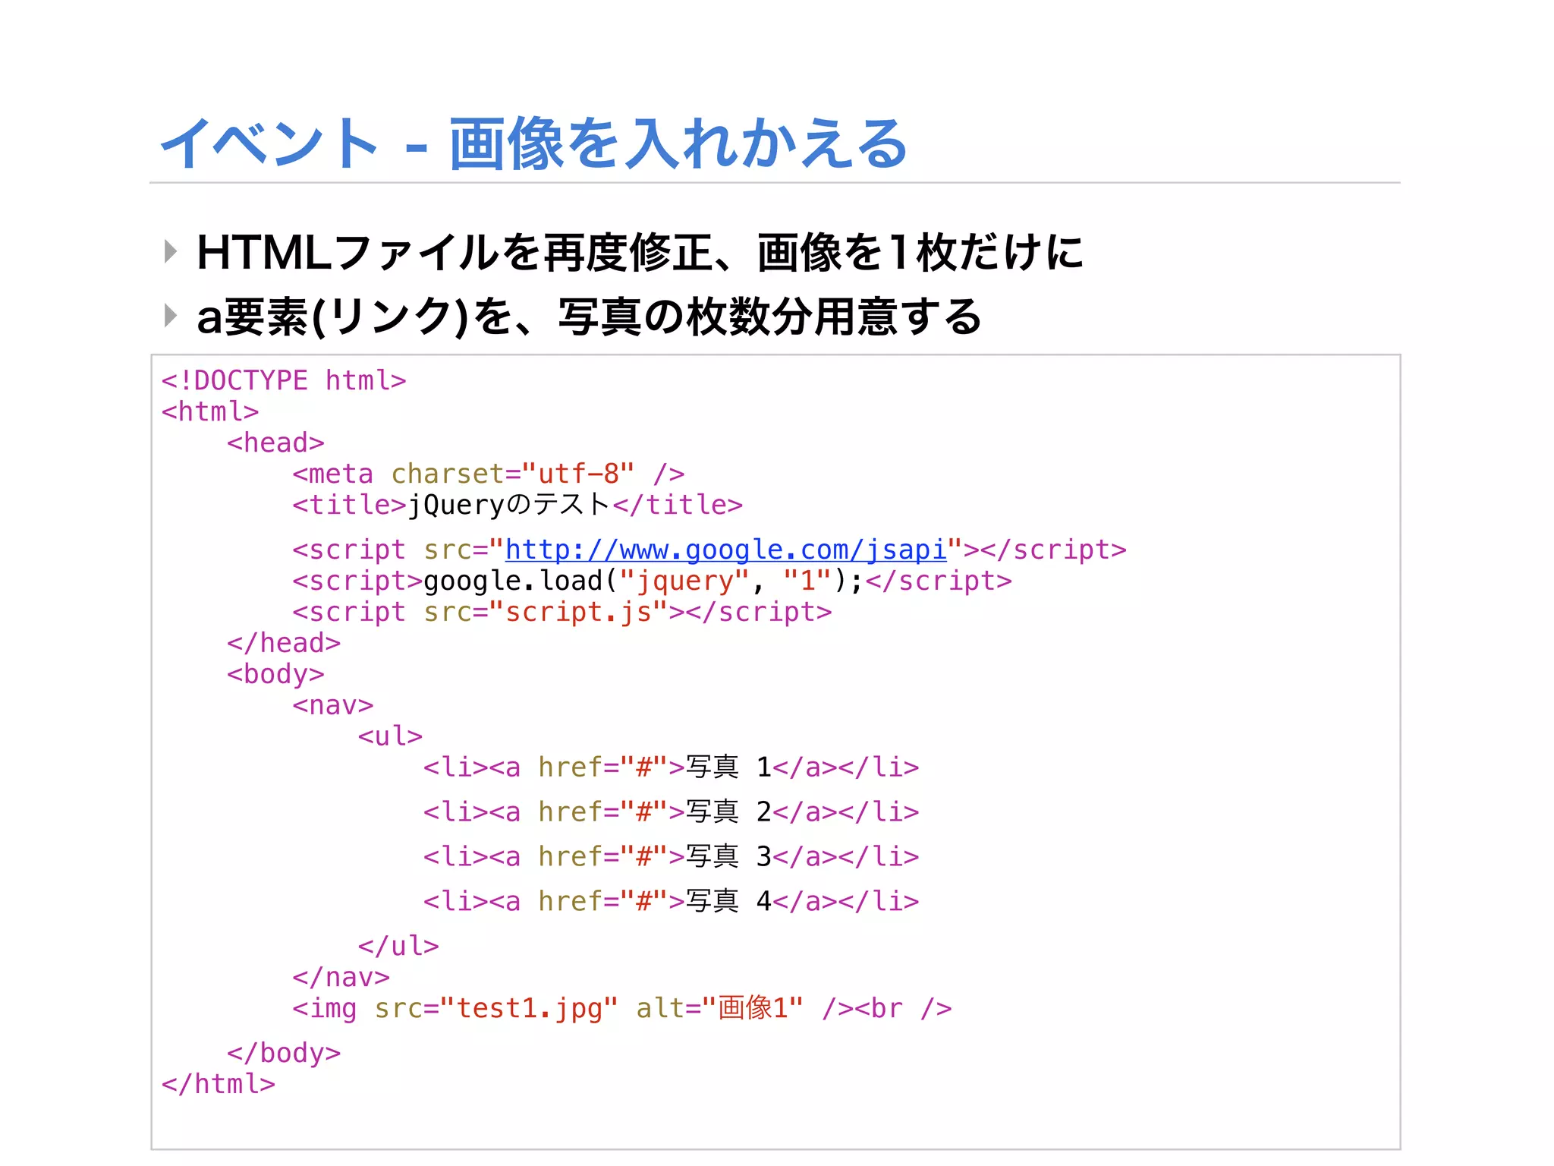The width and height of the screenshot is (1554, 1166).
Task: Click the opening <body> tag
Action: click(x=275, y=674)
